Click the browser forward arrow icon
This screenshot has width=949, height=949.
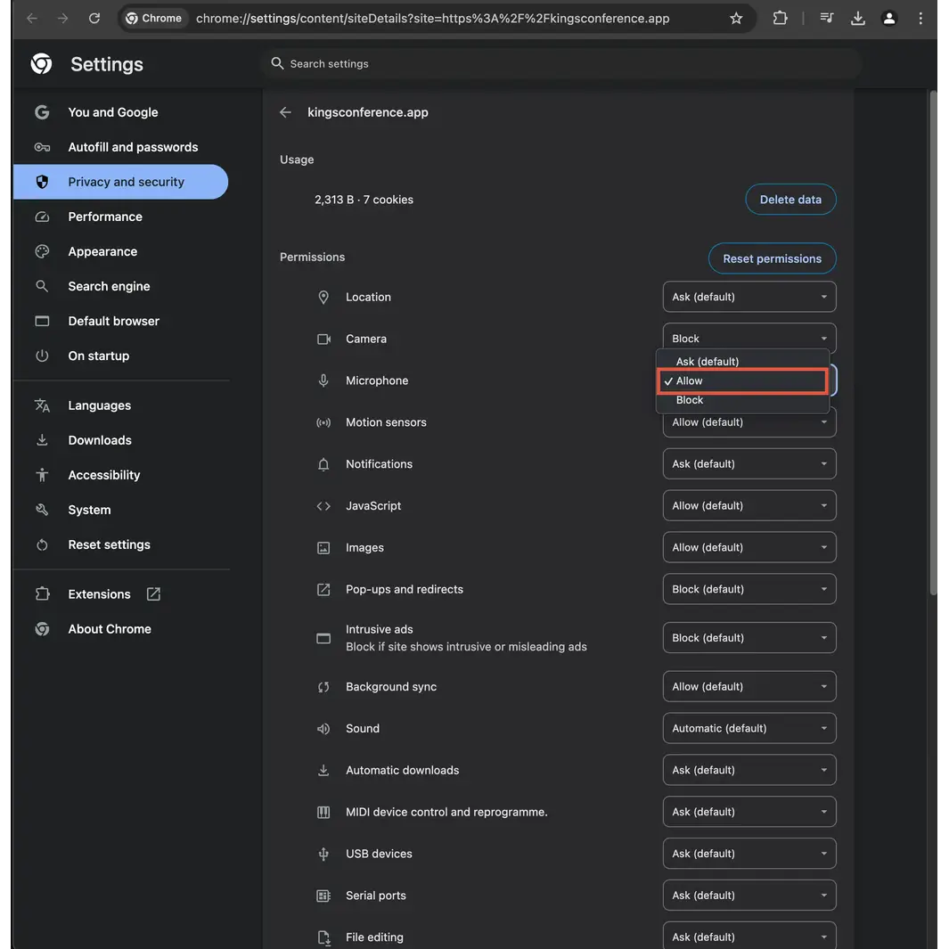(63, 18)
